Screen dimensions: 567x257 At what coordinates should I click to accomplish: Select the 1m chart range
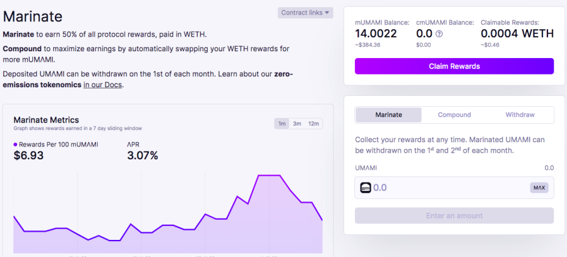(x=282, y=124)
